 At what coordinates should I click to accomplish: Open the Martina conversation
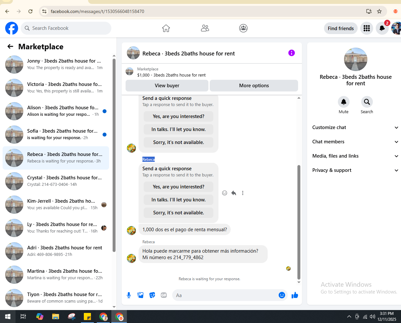tap(56, 275)
